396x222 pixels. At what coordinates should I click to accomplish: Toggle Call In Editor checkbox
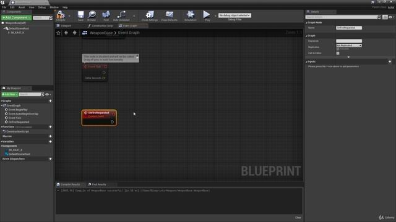(x=338, y=53)
